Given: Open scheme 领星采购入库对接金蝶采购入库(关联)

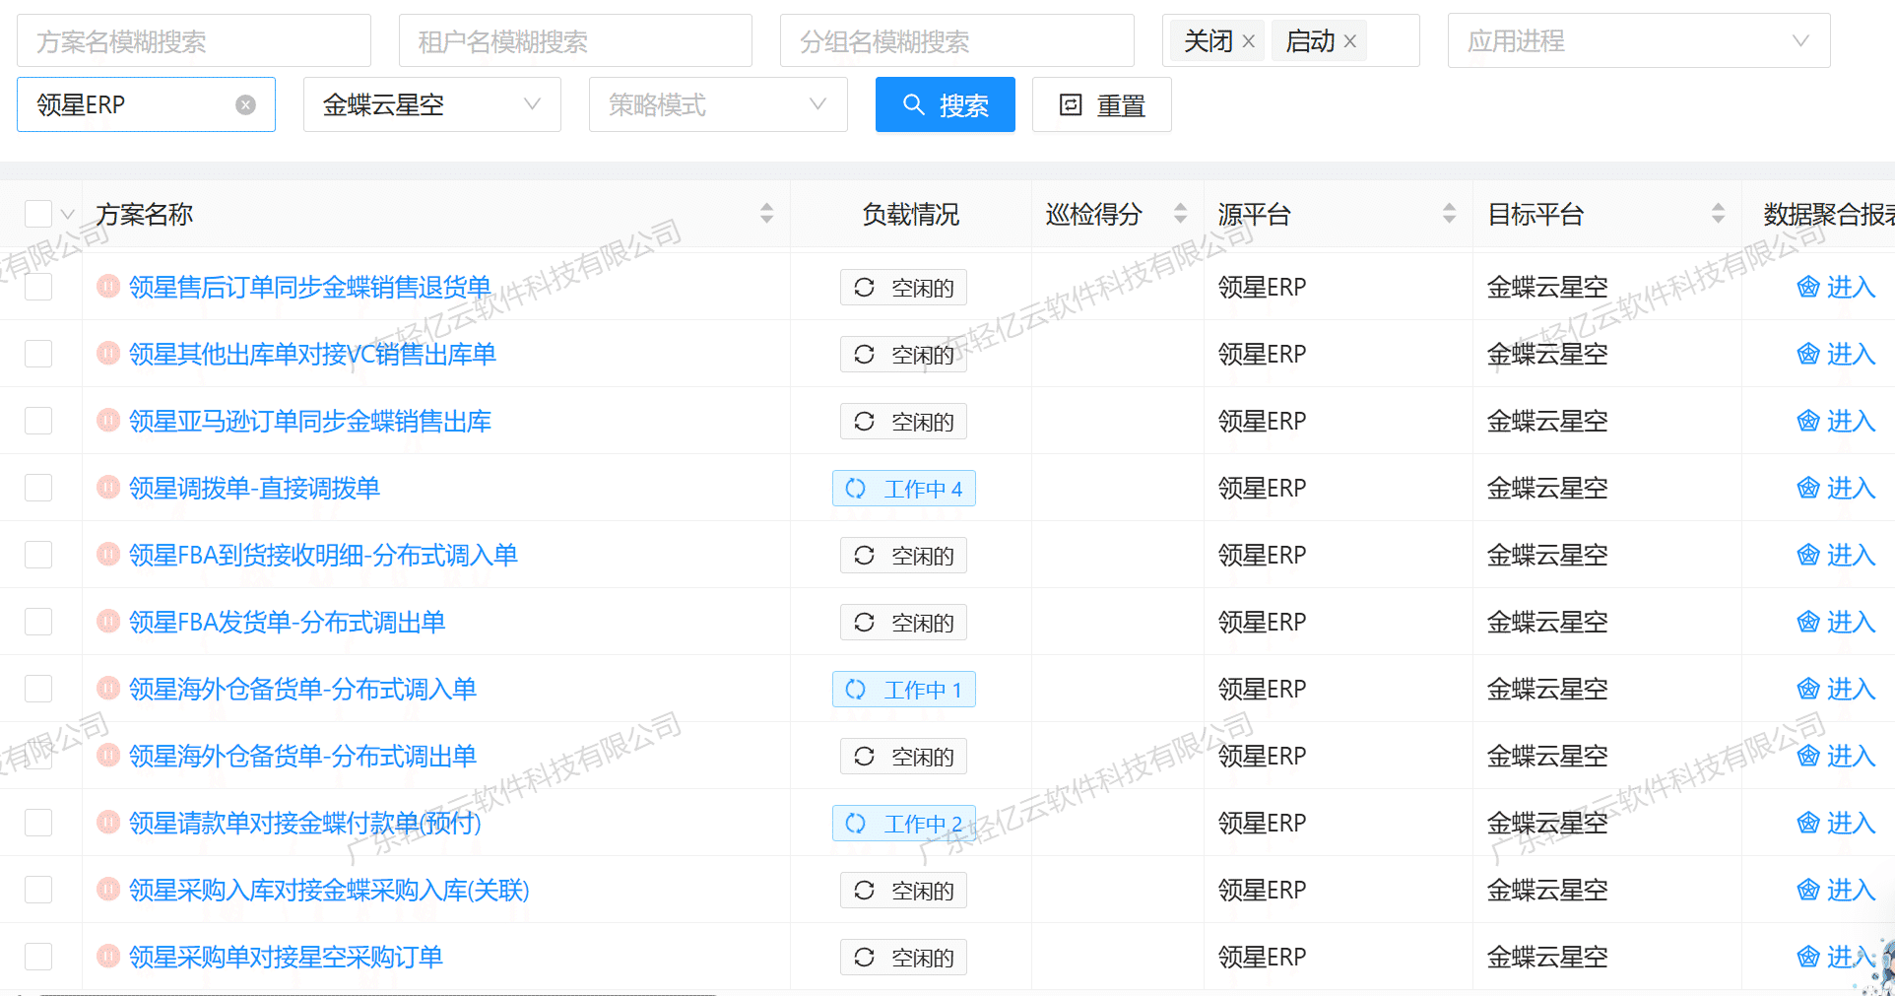Looking at the screenshot, I should click(329, 890).
